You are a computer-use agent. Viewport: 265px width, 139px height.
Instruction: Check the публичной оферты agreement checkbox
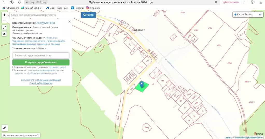pos(13,67)
